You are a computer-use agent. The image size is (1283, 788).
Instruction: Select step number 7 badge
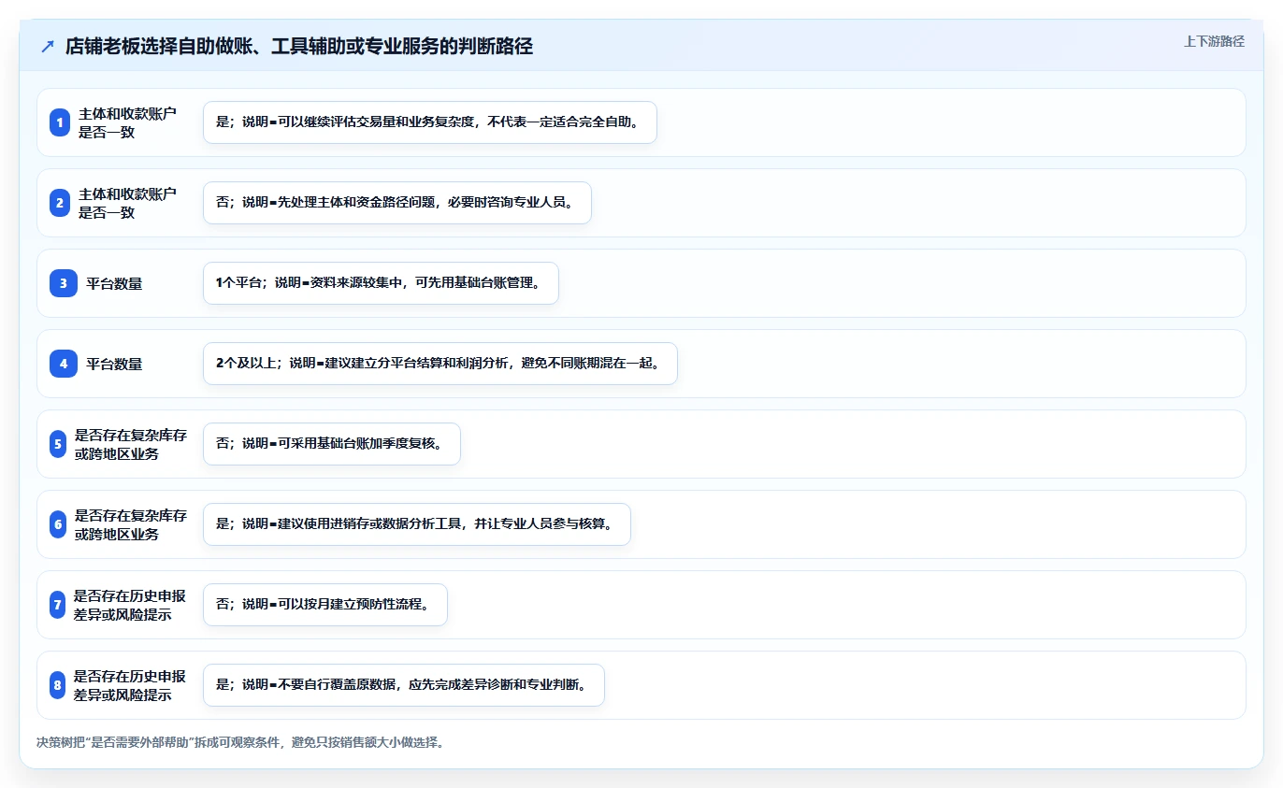coord(58,605)
